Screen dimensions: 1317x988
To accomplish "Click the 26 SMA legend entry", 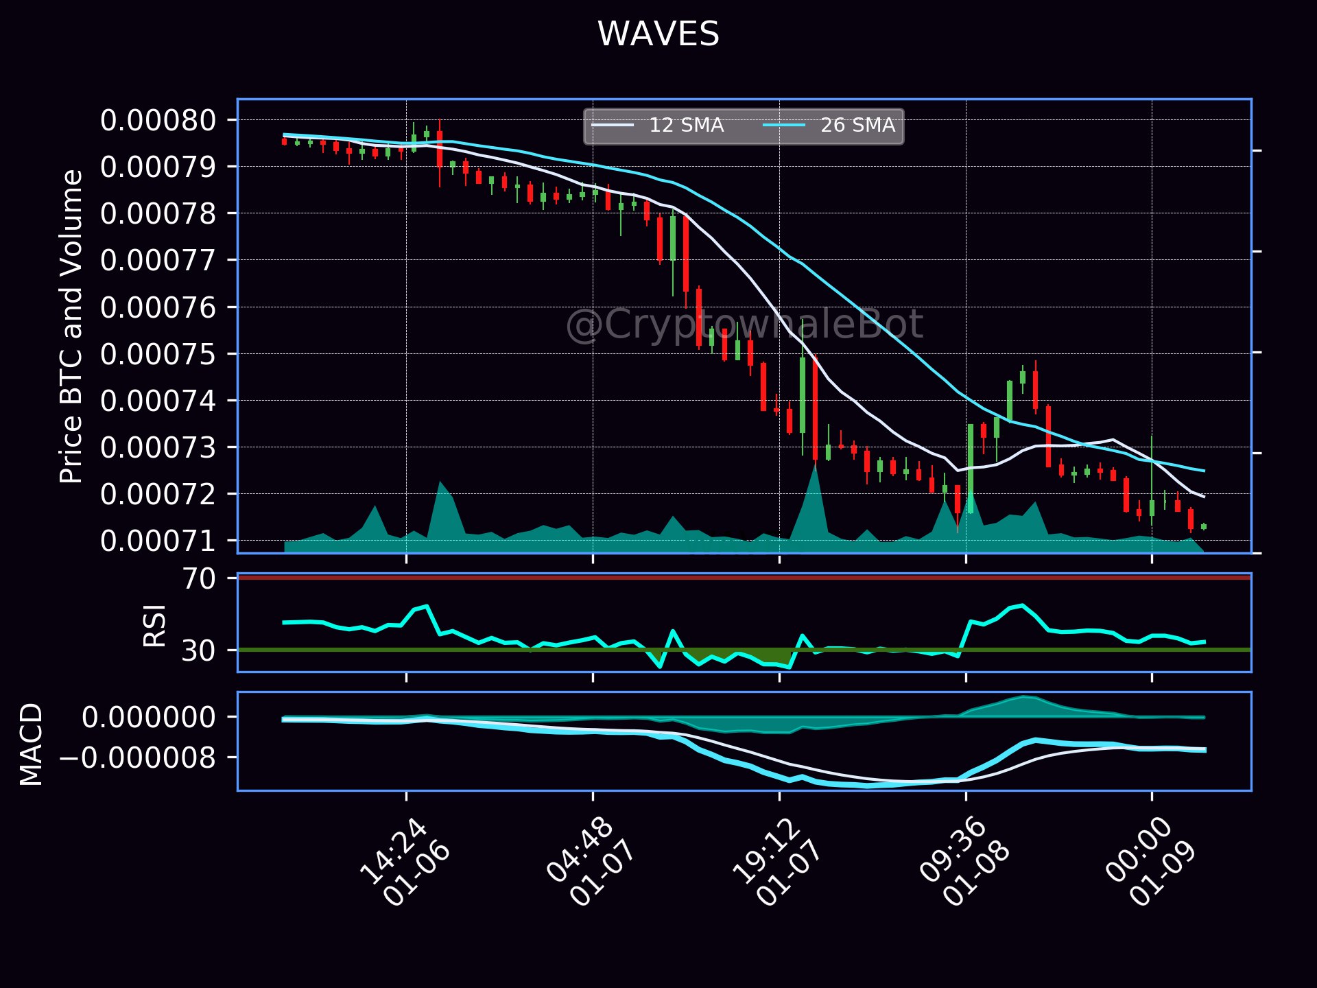I will [829, 125].
